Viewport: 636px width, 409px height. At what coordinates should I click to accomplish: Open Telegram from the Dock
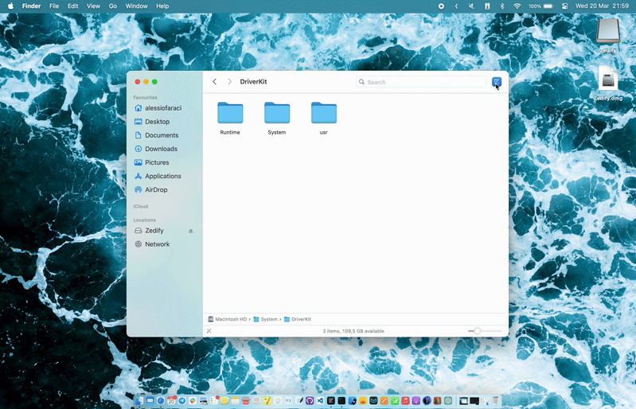pyautogui.click(x=182, y=401)
